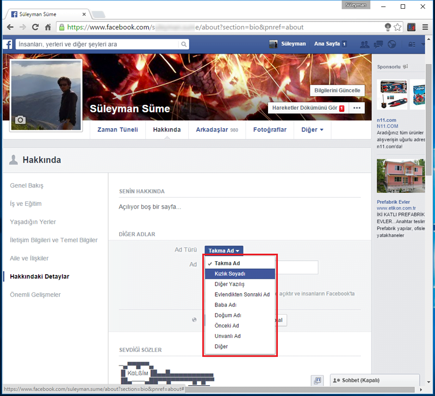Screen dimensions: 435x396
Task: Click the Bilgilerini Güncelle button
Action: pos(337,91)
